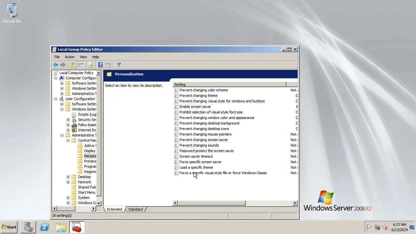
Task: Open the Recycle Bin desktop icon
Action: 12,13
